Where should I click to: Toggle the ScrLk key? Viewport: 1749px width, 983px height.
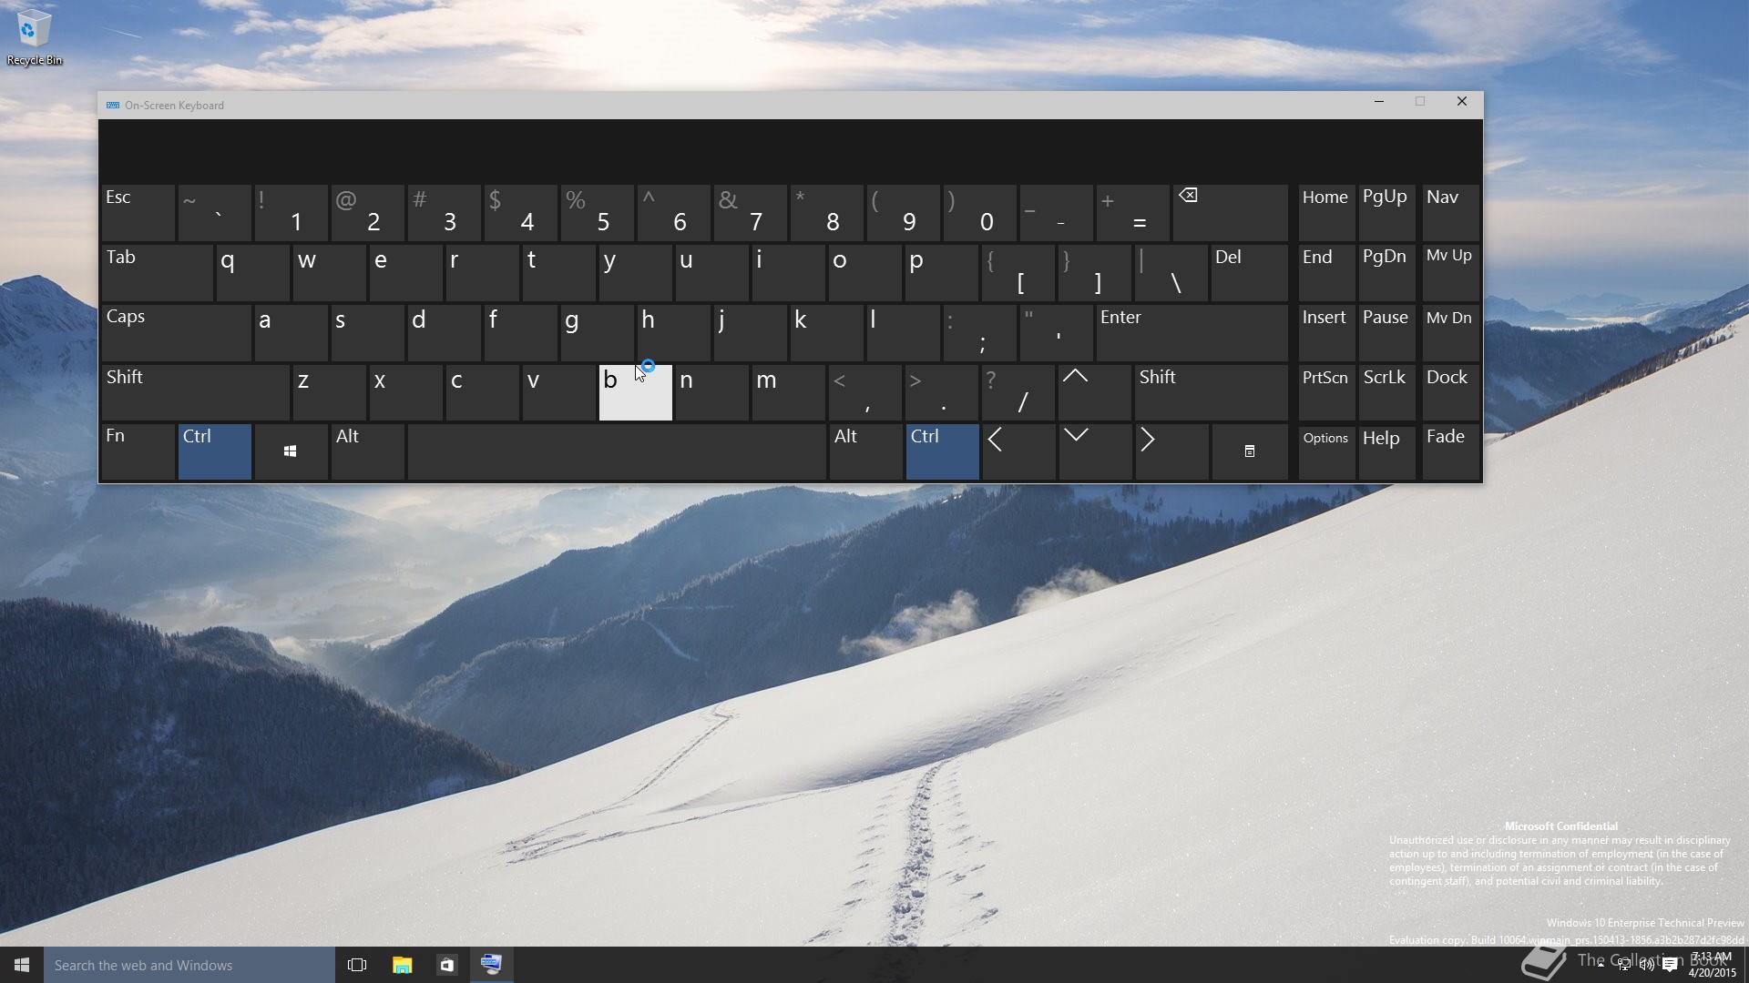coord(1386,392)
